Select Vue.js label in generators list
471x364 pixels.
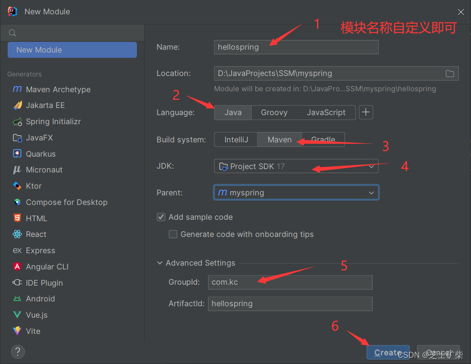[x=37, y=315]
